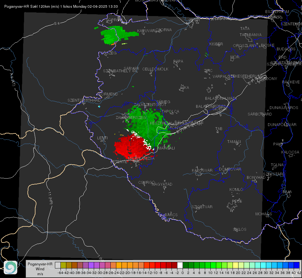Click the PÁPA town label
This screenshot has width=302, height=278.
tap(178, 61)
